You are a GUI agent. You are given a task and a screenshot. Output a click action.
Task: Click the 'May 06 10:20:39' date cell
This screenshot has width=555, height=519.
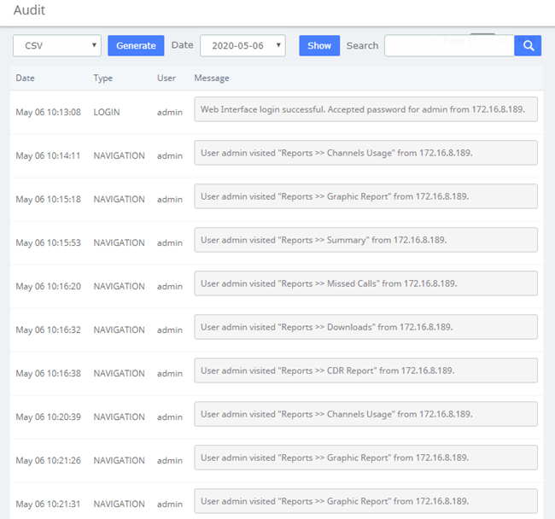click(x=48, y=417)
